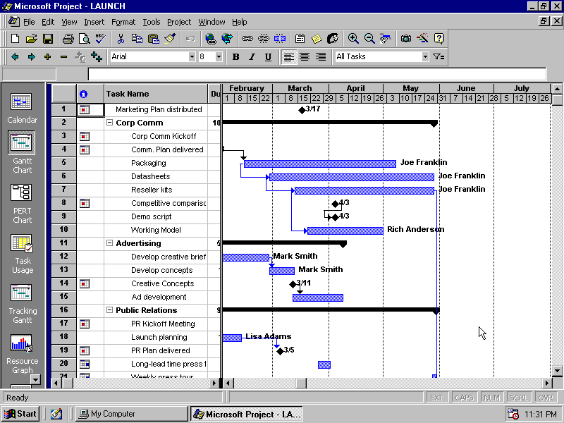Save the project with the floppy disk icon
This screenshot has width=564, height=423.
tap(48, 39)
